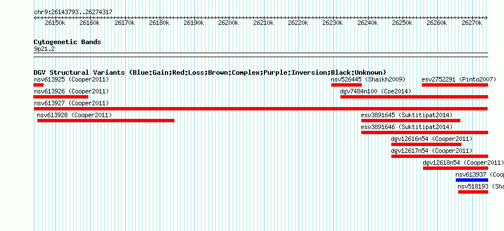This screenshot has height=231, width=504.
Task: Open the nsv518193 variant label
Action: click(481, 186)
